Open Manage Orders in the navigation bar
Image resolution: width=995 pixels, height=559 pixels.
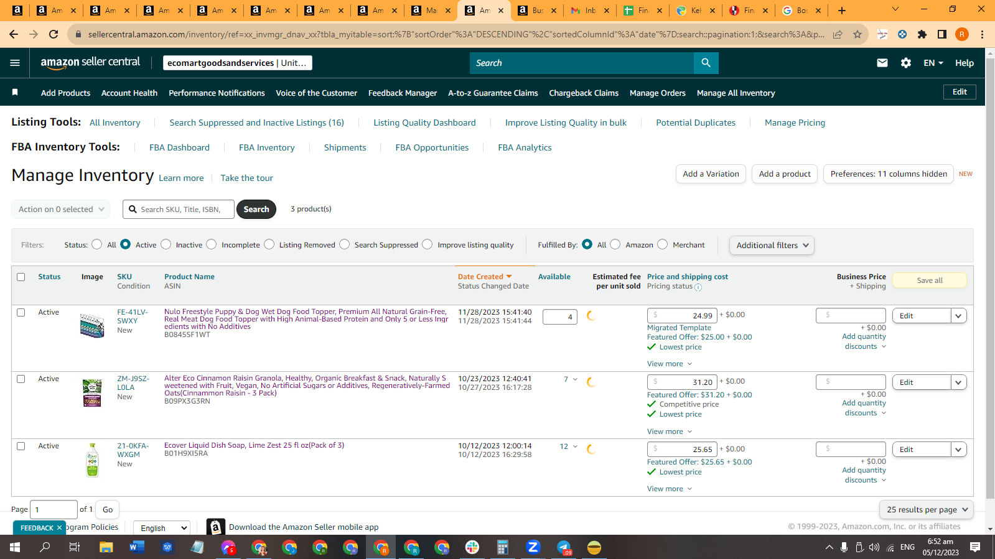[x=658, y=93]
